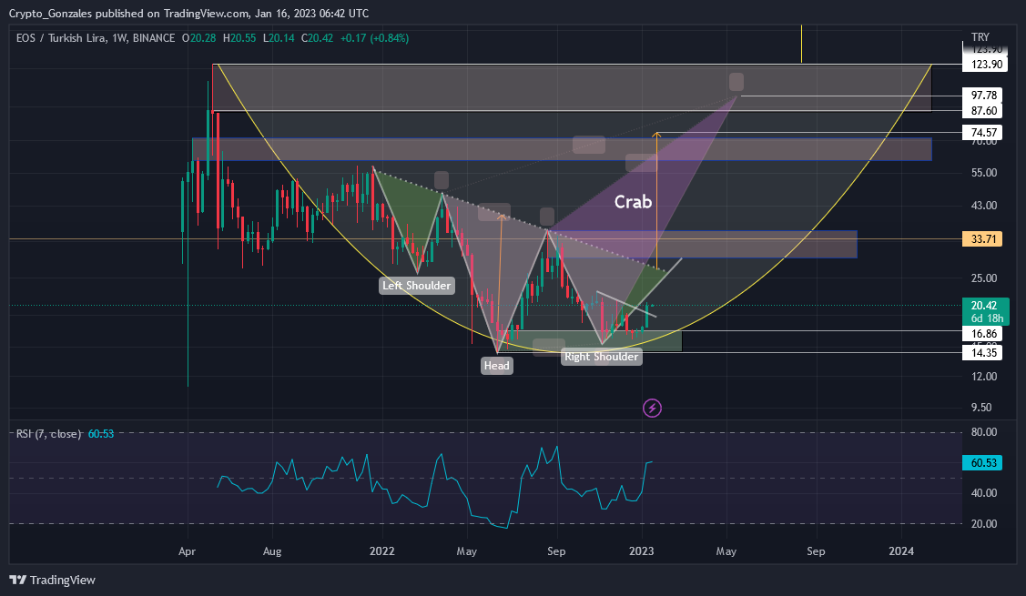This screenshot has height=596, width=1026.
Task: Click the RSI 60.53 cyan value tag
Action: tap(983, 462)
